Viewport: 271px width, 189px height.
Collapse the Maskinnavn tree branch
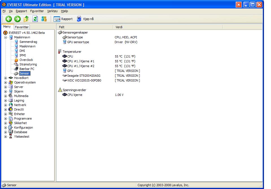click(x=6, y=37)
